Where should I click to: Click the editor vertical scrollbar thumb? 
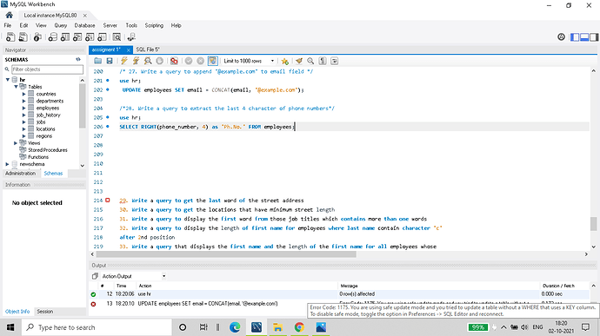coord(594,224)
